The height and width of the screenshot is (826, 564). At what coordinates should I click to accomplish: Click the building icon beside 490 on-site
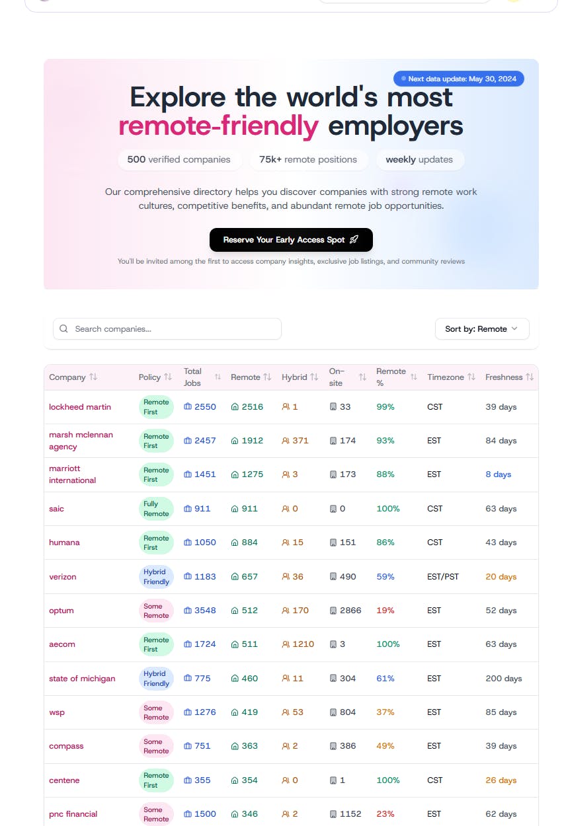pos(333,577)
